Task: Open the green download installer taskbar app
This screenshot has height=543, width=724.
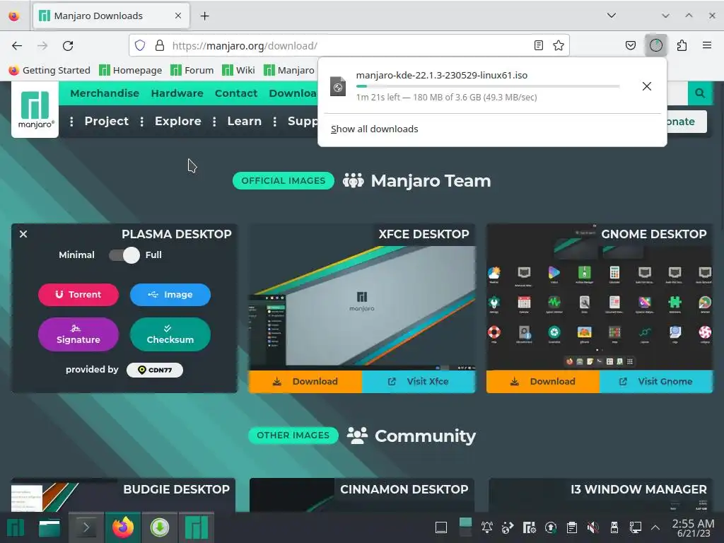Action: pyautogui.click(x=160, y=527)
